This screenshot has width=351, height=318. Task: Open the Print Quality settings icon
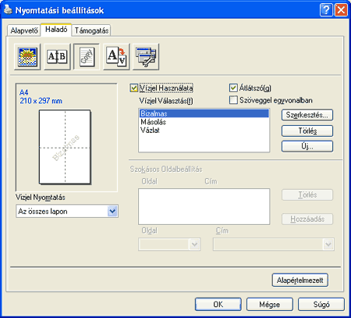pyautogui.click(x=27, y=57)
